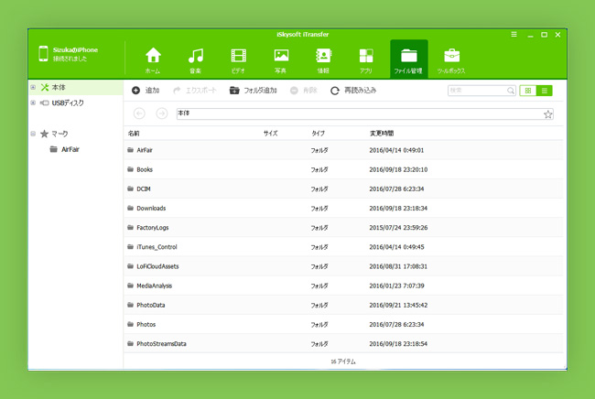Expand the USBディスク tree node
The height and width of the screenshot is (399, 595).
click(33, 102)
